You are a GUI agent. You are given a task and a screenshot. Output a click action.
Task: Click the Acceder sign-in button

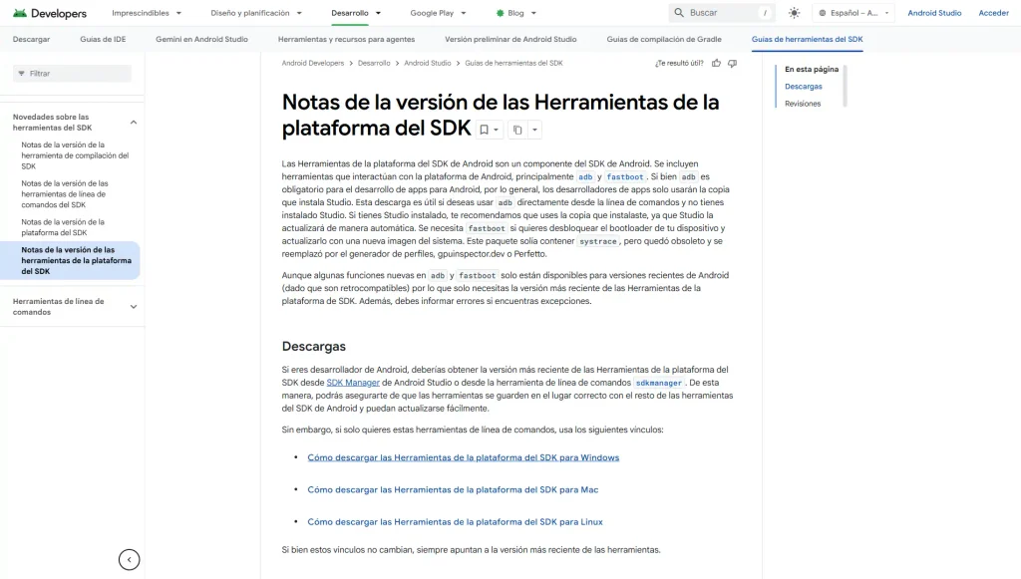994,13
